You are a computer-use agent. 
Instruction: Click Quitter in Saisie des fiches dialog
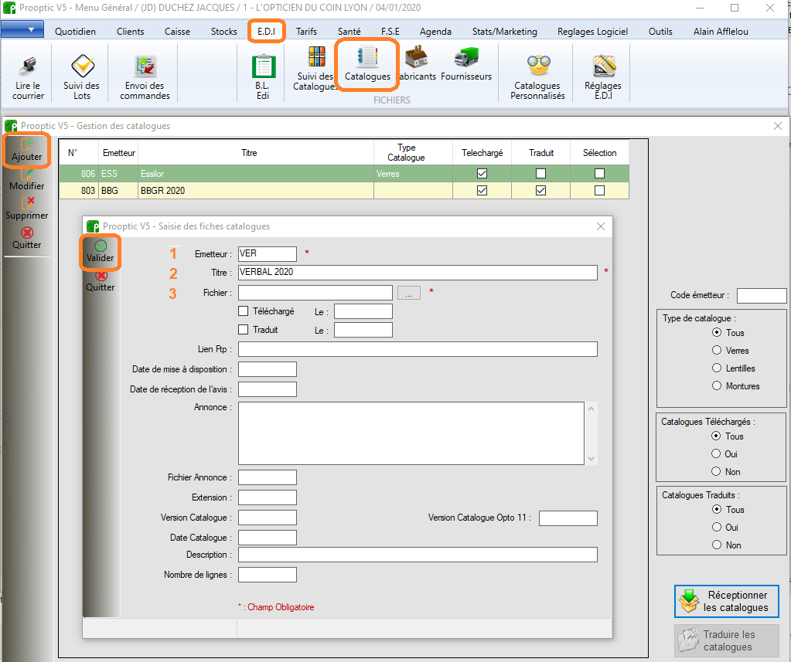[x=100, y=281]
